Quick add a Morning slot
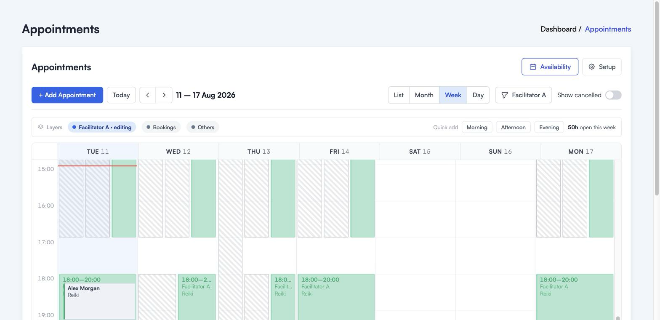The height and width of the screenshot is (320, 660). point(477,127)
